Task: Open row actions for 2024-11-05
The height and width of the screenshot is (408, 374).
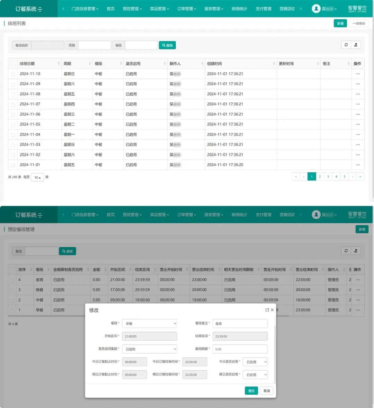Action: pyautogui.click(x=358, y=124)
